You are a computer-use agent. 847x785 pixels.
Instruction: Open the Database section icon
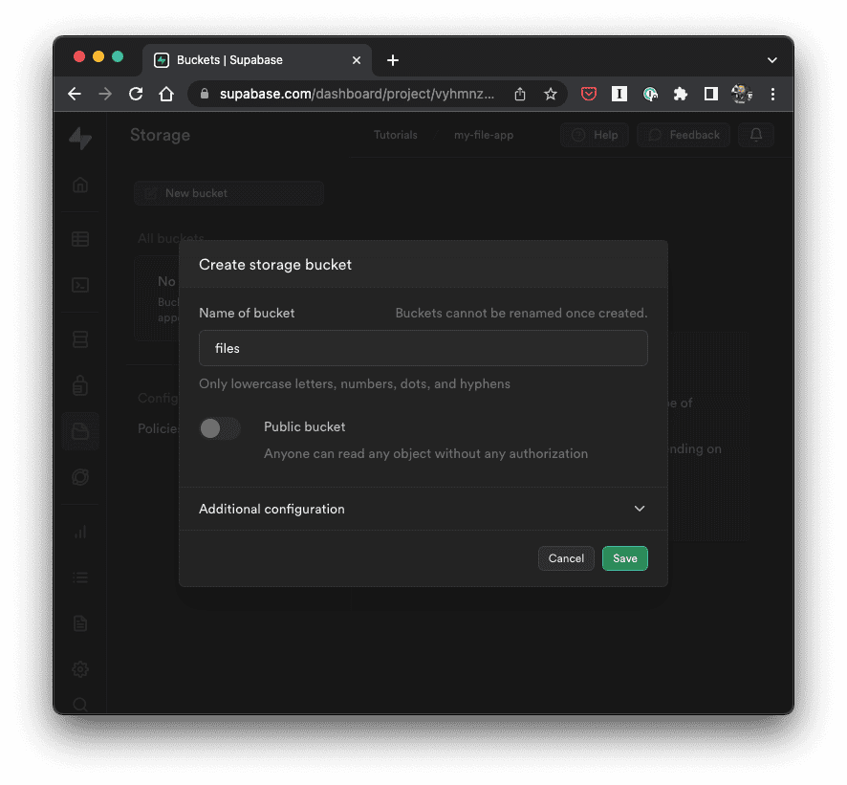click(79, 338)
